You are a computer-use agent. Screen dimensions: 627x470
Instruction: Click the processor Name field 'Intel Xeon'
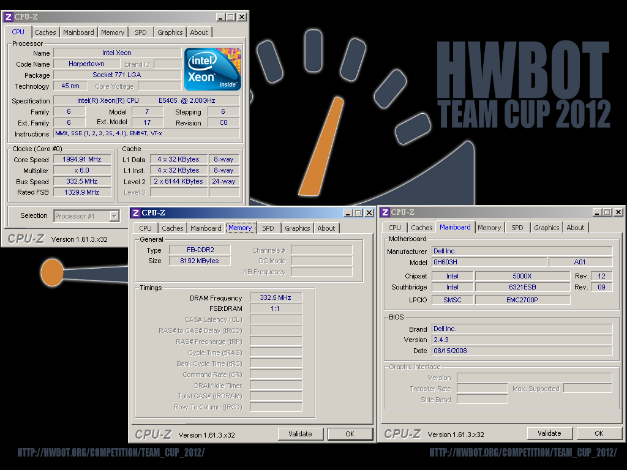tap(117, 53)
